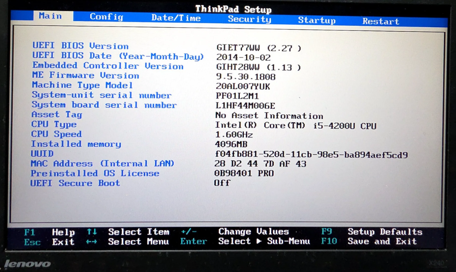Viewport: 456px width, 272px height.
Task: Click the Lenovo logo on the bezel
Action: pos(27,264)
